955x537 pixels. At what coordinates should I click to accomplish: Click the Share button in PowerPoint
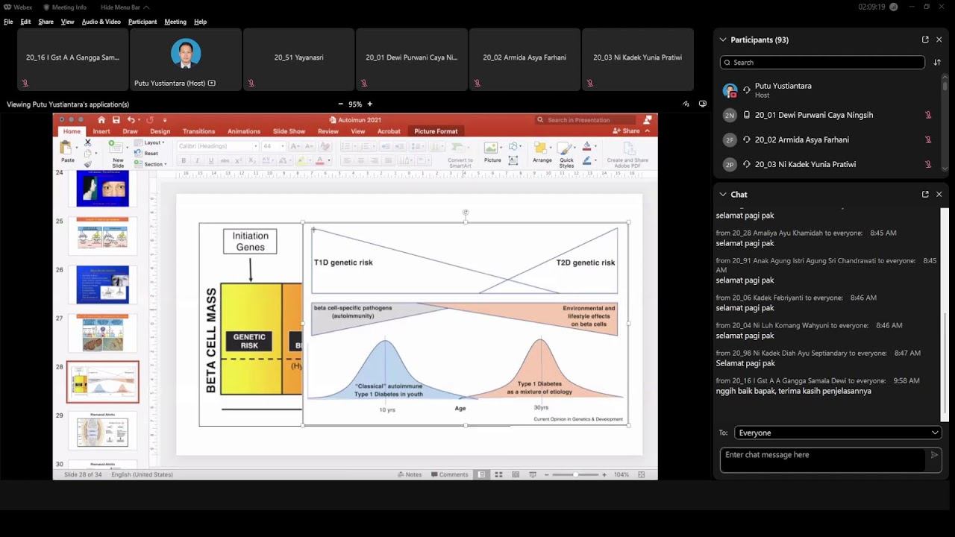pyautogui.click(x=626, y=131)
